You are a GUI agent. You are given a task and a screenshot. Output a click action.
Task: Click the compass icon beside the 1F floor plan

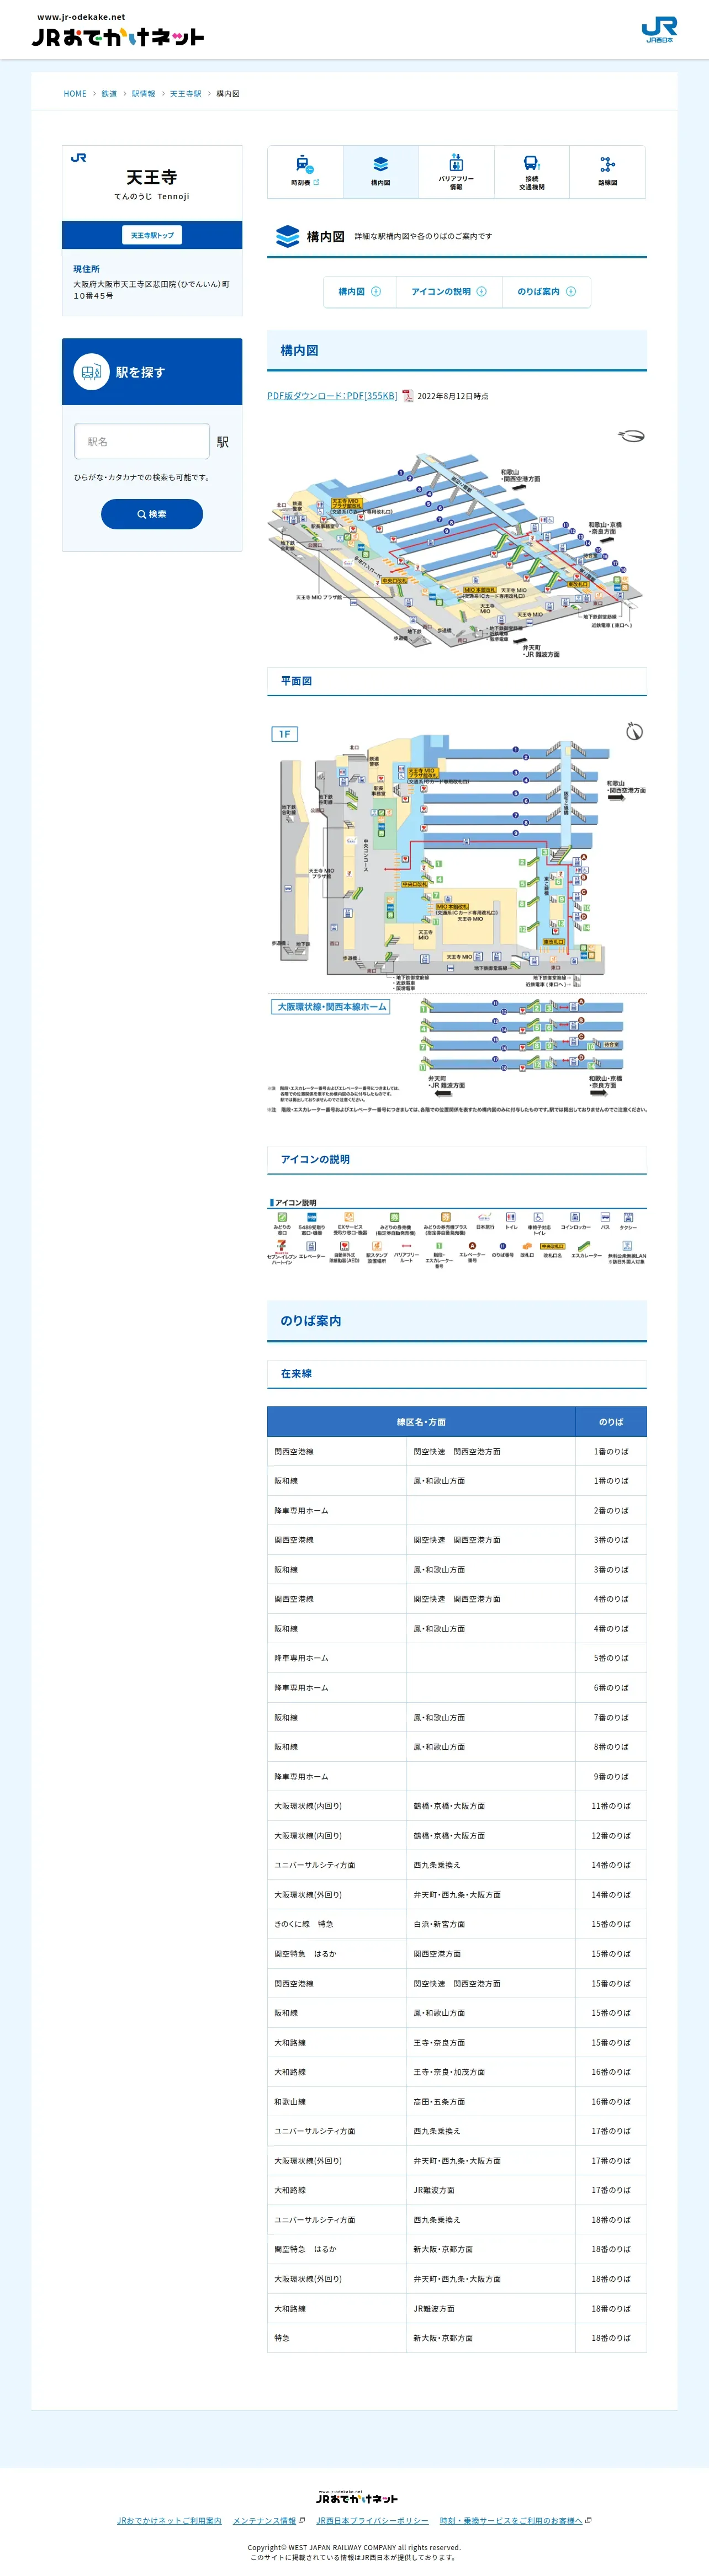[634, 732]
